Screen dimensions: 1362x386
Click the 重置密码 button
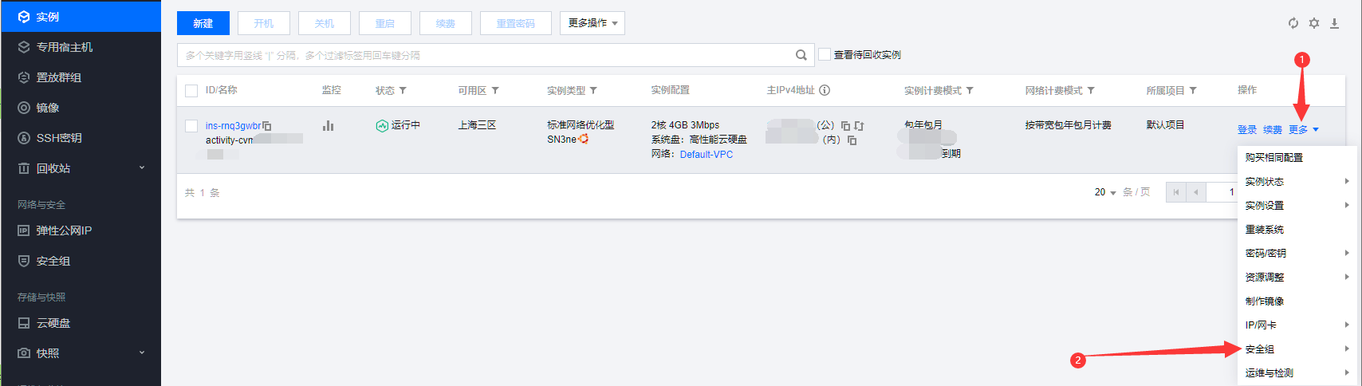pos(516,23)
